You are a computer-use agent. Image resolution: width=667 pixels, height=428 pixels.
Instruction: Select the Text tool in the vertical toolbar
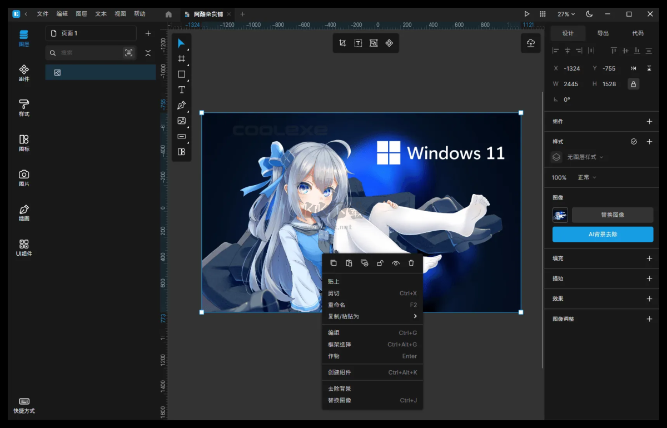[181, 89]
